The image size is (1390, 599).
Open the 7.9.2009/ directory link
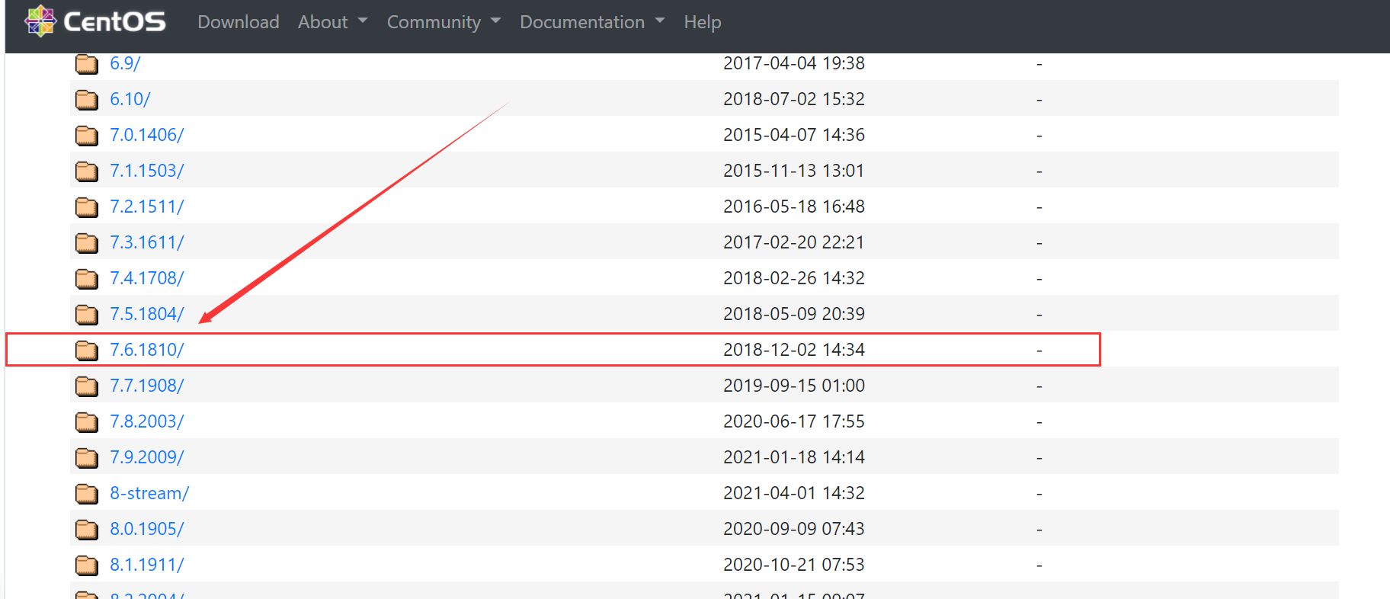(x=147, y=457)
